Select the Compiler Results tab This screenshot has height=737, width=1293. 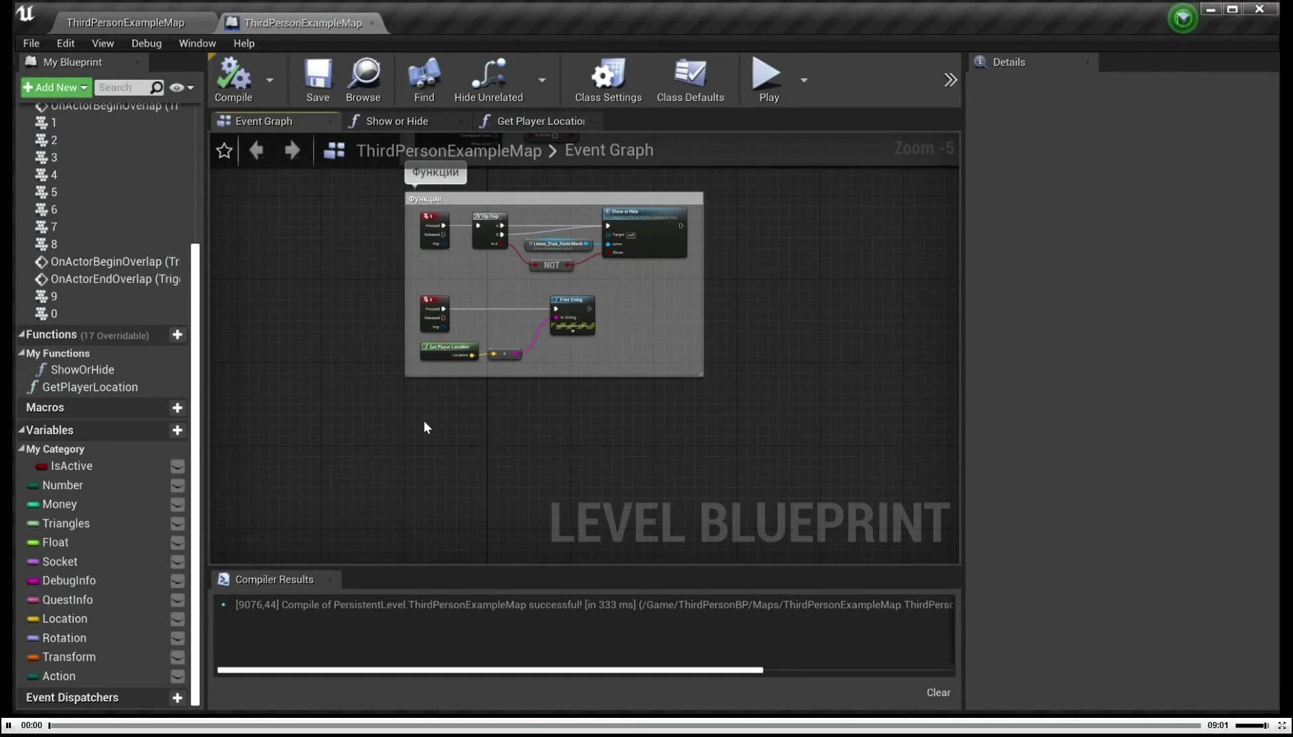click(274, 579)
